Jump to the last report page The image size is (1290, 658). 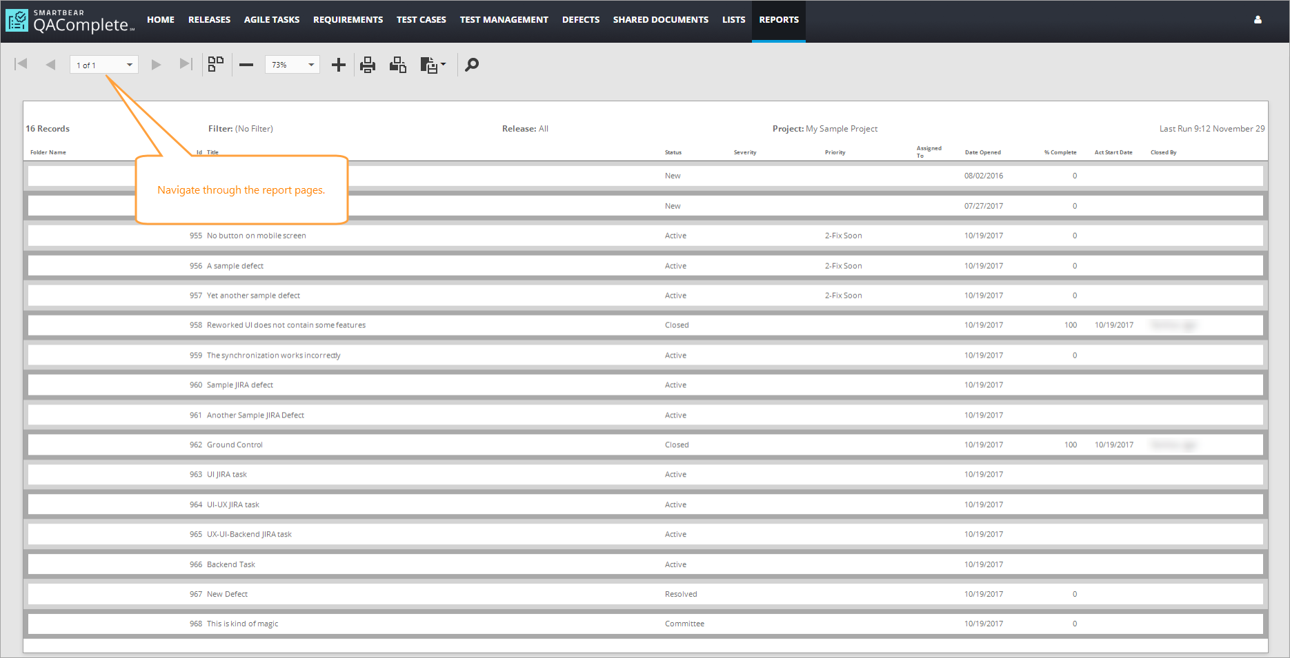click(186, 64)
